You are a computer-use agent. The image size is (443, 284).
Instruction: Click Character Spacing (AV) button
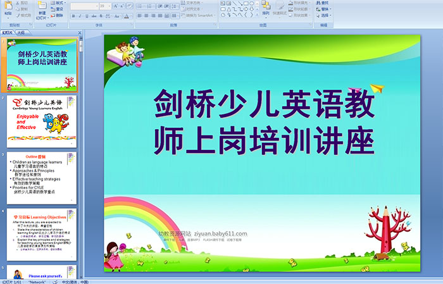click(x=108, y=16)
